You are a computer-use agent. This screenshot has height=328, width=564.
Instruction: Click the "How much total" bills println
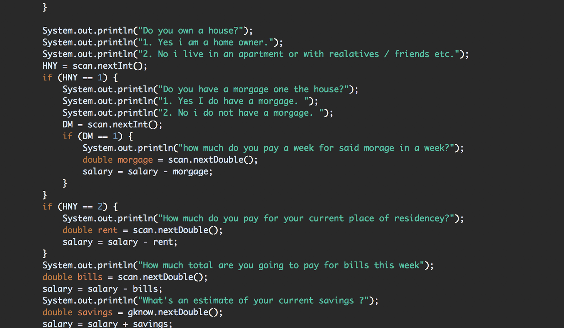238,266
